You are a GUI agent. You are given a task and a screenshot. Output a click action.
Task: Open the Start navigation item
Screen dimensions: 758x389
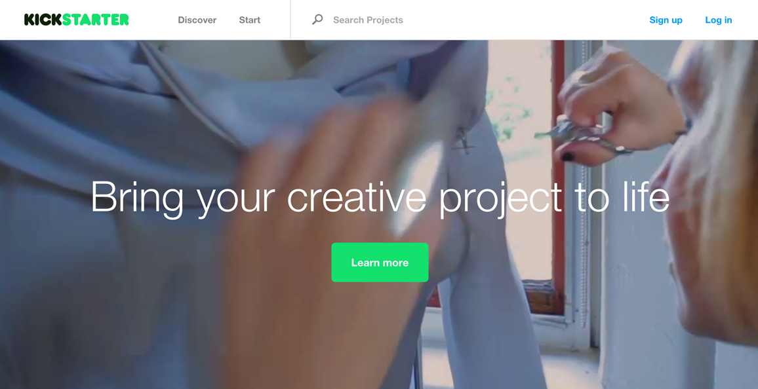point(249,20)
